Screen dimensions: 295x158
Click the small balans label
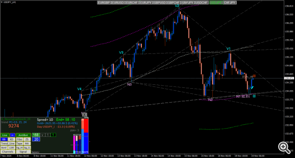(x=35, y=152)
